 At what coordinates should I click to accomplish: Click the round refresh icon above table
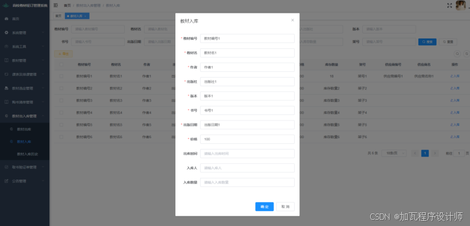pos(467,54)
